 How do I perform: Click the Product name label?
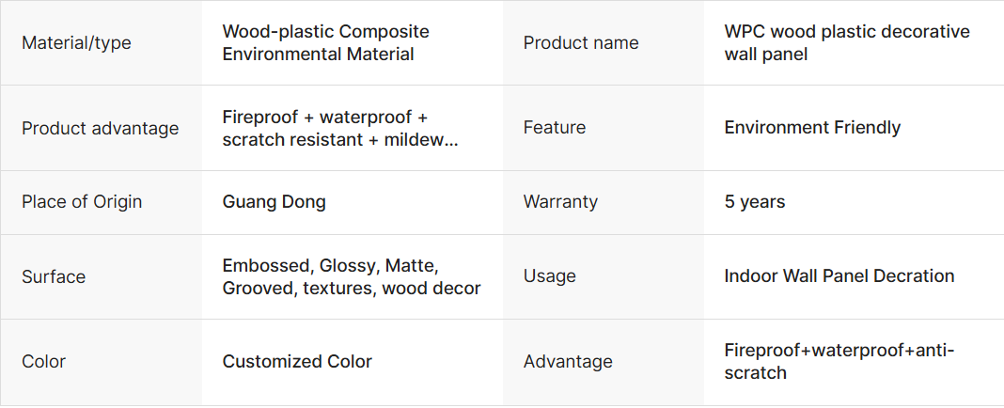(x=580, y=43)
